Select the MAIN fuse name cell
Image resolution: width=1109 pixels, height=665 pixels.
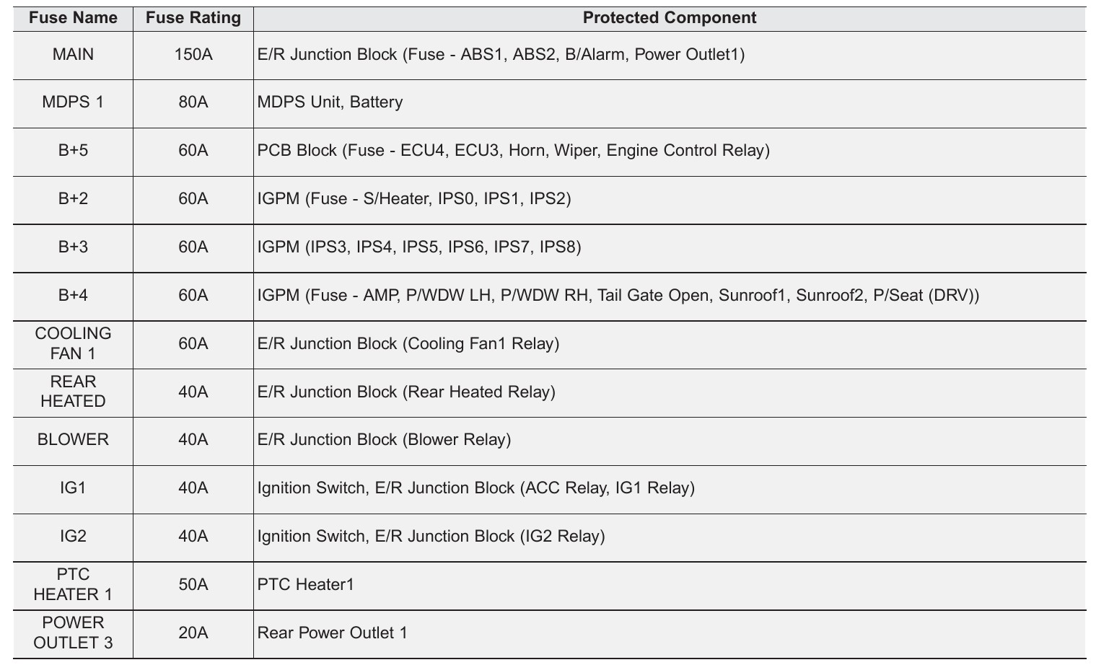click(x=73, y=55)
